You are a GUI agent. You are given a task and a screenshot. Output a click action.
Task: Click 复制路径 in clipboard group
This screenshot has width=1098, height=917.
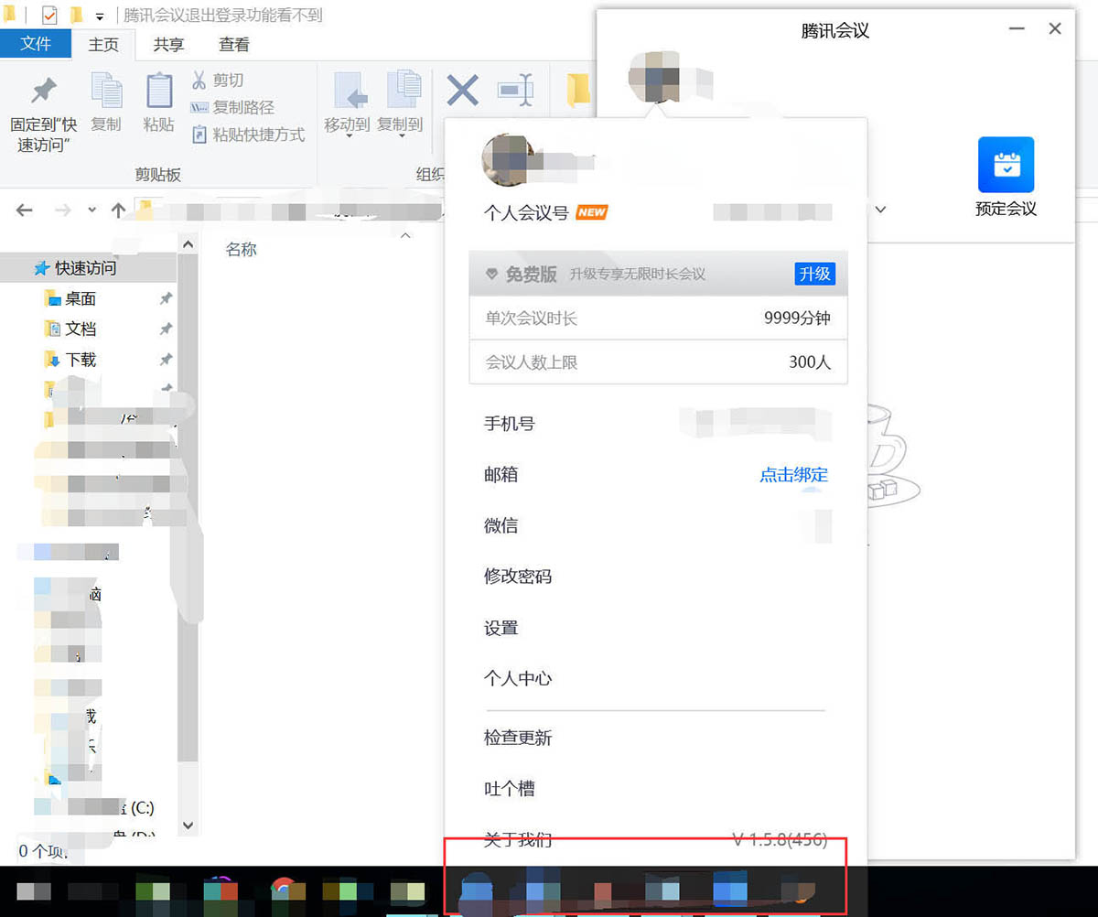(232, 107)
